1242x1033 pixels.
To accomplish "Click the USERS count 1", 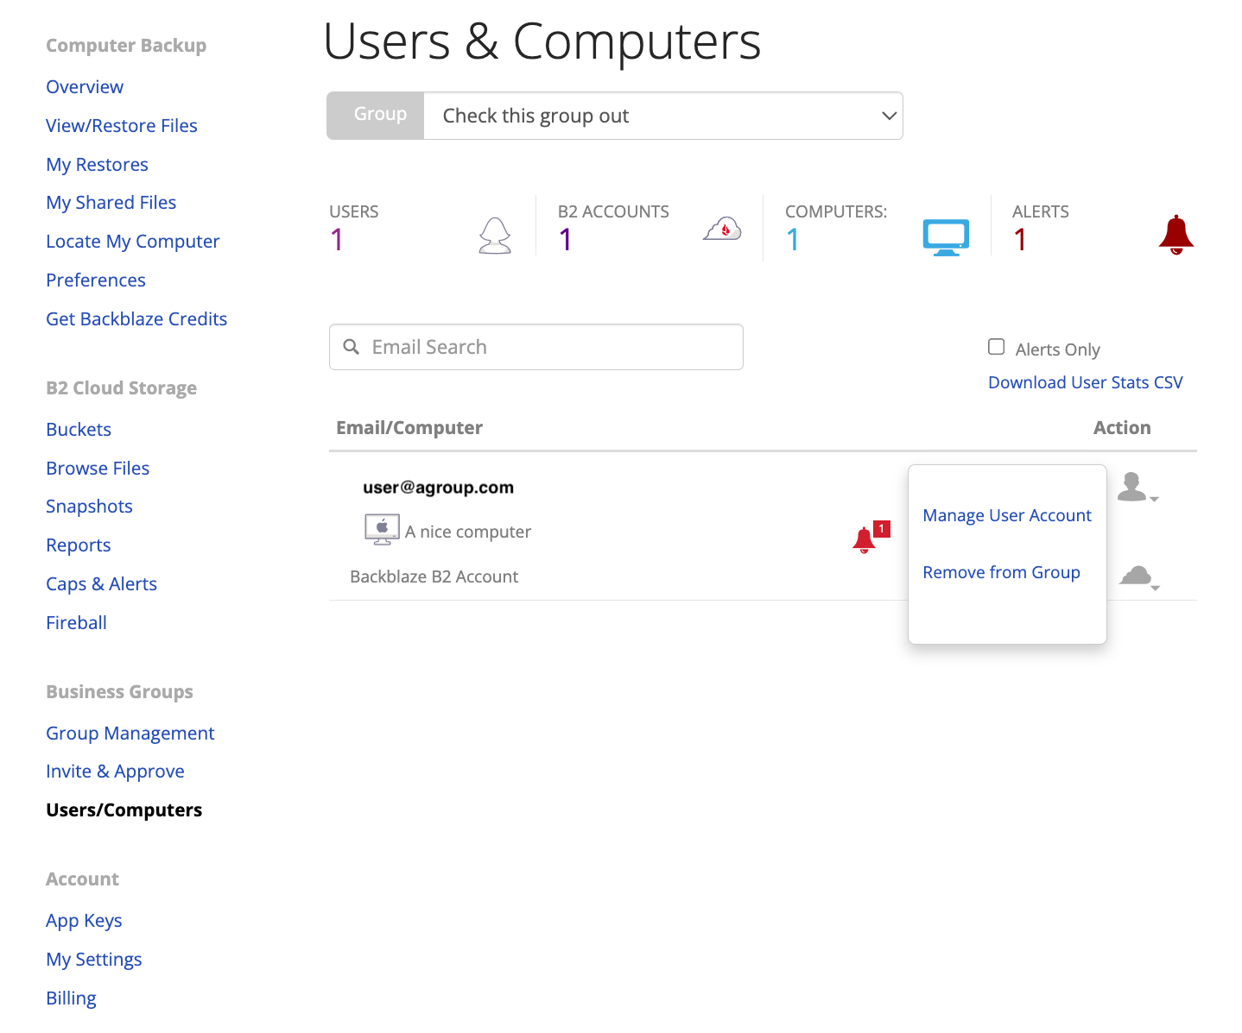I will pos(337,239).
